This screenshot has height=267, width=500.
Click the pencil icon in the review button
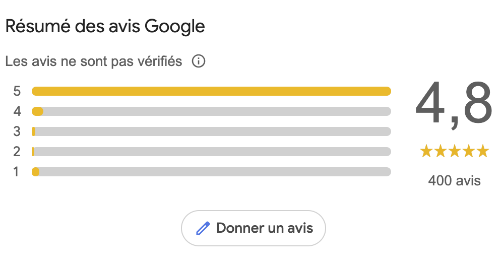[203, 228]
